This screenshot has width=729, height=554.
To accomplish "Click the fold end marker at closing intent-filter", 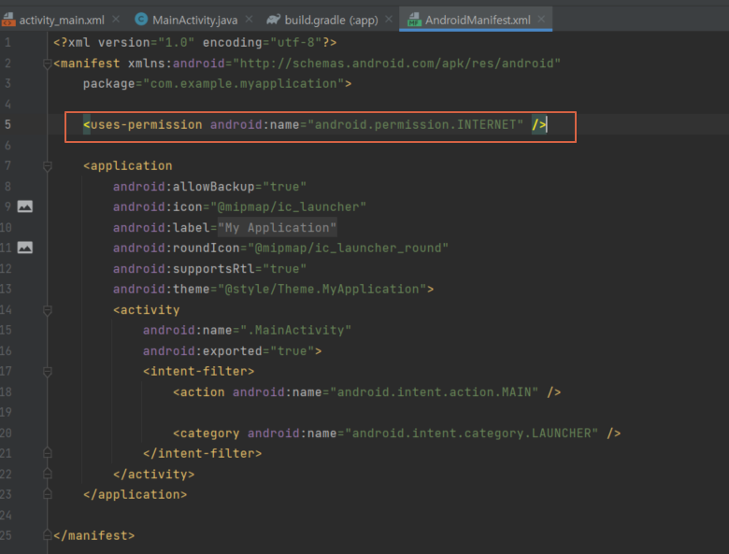I will click(47, 453).
